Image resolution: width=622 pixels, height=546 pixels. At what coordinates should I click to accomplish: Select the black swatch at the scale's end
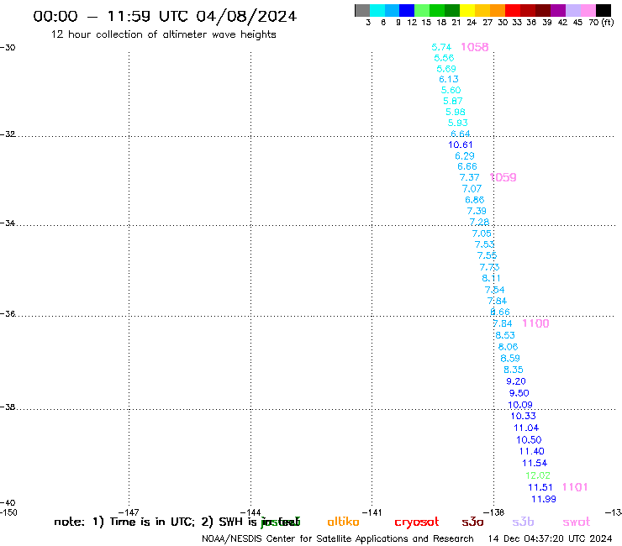pos(604,10)
